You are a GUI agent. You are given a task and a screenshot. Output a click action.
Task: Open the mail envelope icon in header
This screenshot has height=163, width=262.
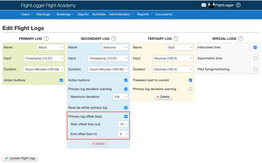tap(204, 5)
